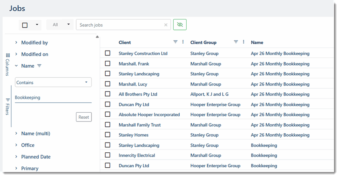The image size is (337, 175).
Task: Open the Columns side panel tab
Action: [7, 64]
